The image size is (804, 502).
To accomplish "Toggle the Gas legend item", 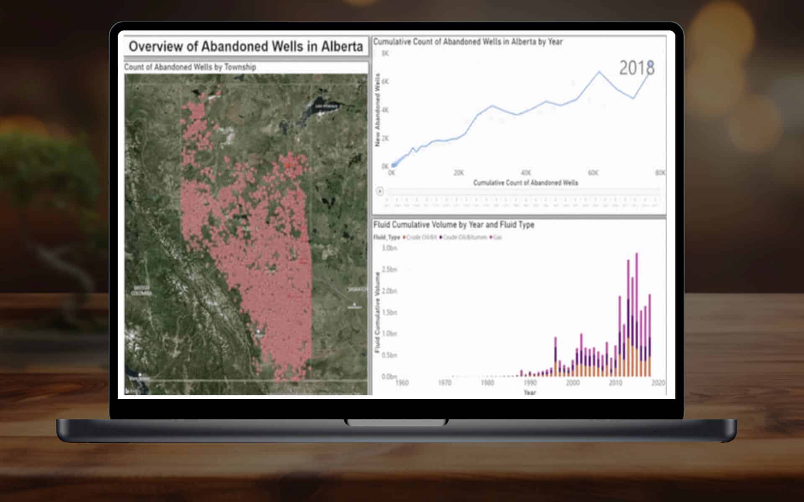I will coord(496,237).
